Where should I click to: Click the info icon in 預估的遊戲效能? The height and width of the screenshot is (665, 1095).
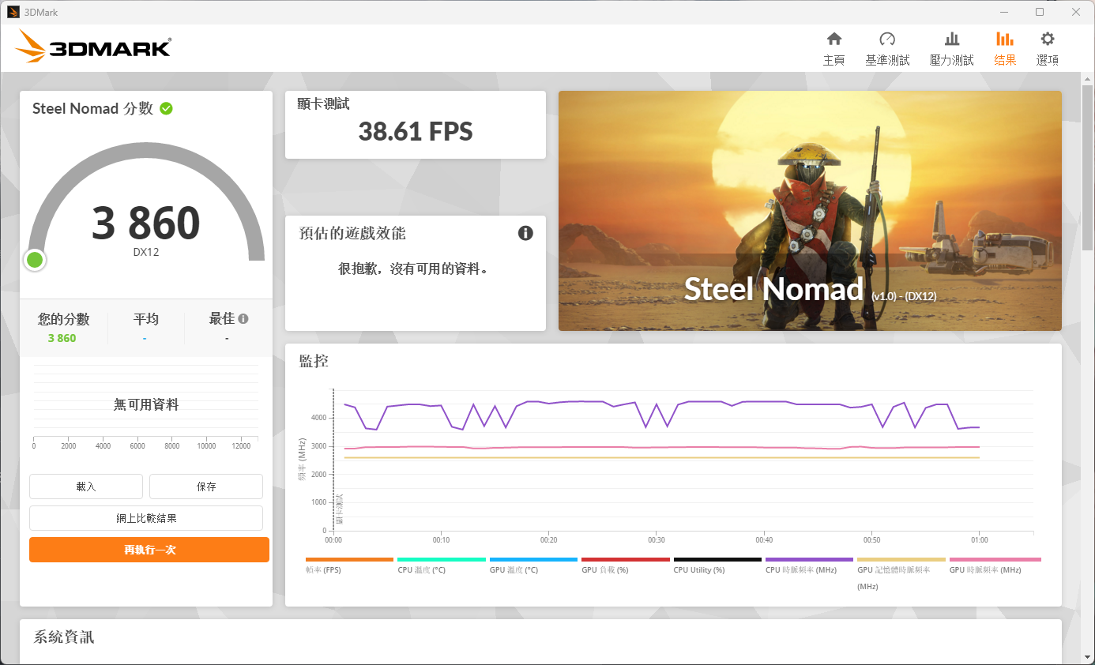click(x=525, y=233)
